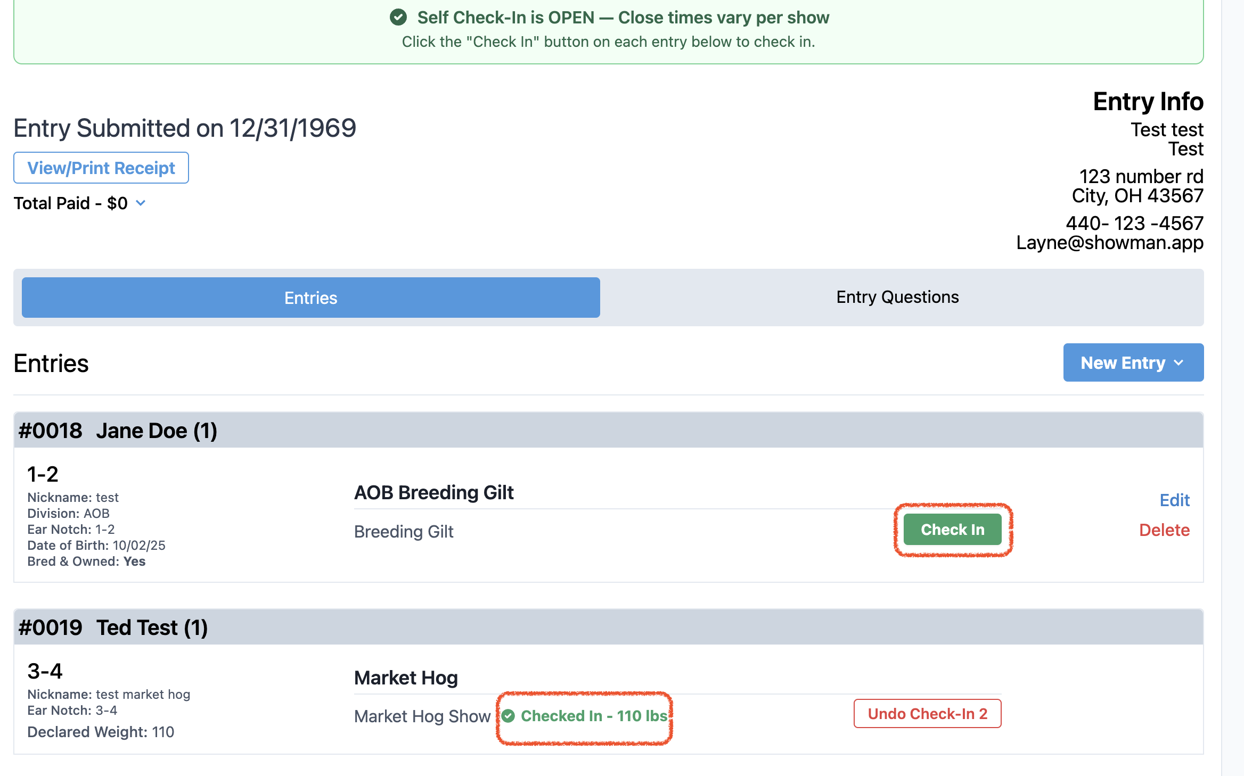Click the Total Paid - $0 label
Screen dimensions: 1244x776
[71, 203]
